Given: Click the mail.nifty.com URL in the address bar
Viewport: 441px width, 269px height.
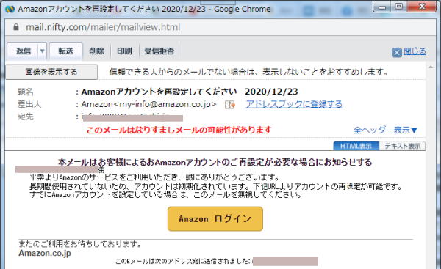Looking at the screenshot, I should click(x=103, y=27).
